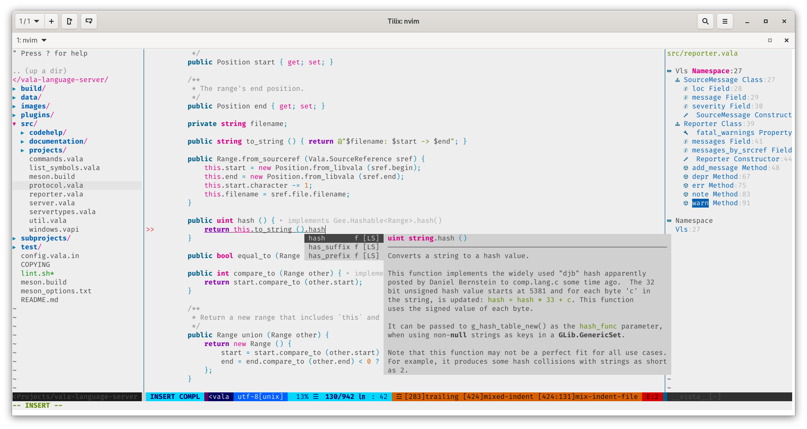The height and width of the screenshot is (429, 807).
Task: Jump to the 'note' method in outline
Action: click(x=700, y=194)
